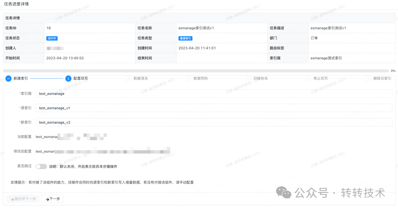Open the 新建索引 step label
This screenshot has height=209, width=398.
tap(21, 79)
